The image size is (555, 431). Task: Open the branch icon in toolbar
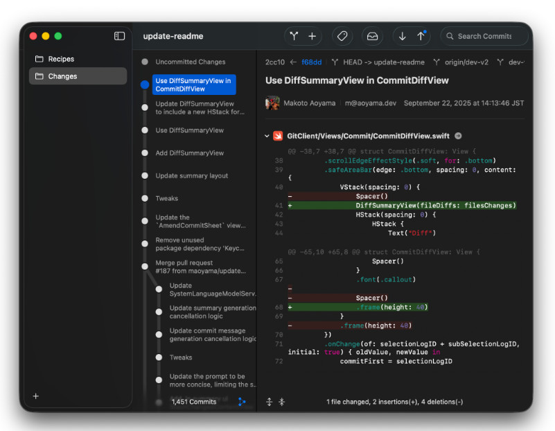294,36
